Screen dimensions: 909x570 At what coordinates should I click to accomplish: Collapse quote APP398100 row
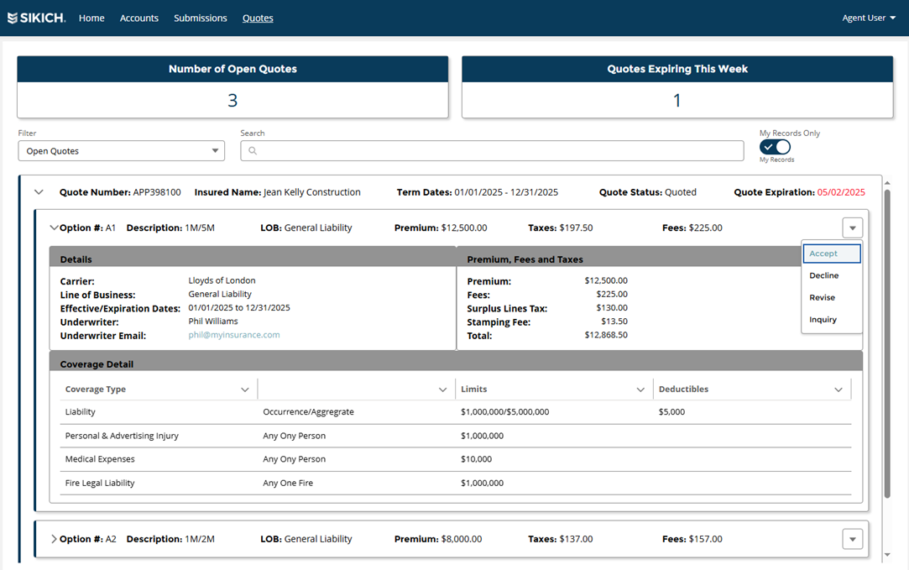point(39,192)
